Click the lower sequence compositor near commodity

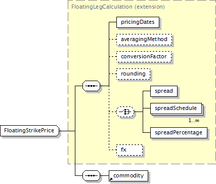(x=91, y=175)
